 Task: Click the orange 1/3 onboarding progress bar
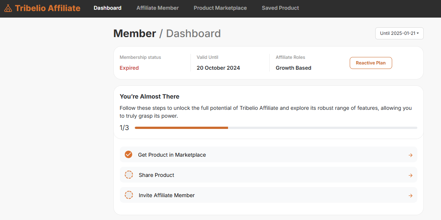click(x=181, y=128)
